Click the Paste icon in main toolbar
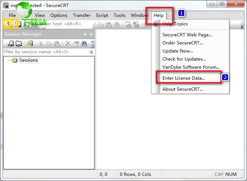Image resolution: width=247 pixels, height=181 pixels. 108,25
